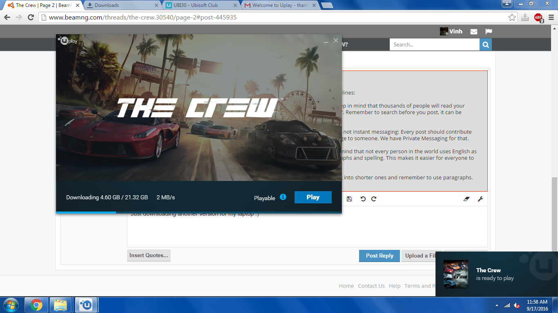The image size is (558, 313).
Task: Open the Windows Start menu
Action: (x=11, y=305)
